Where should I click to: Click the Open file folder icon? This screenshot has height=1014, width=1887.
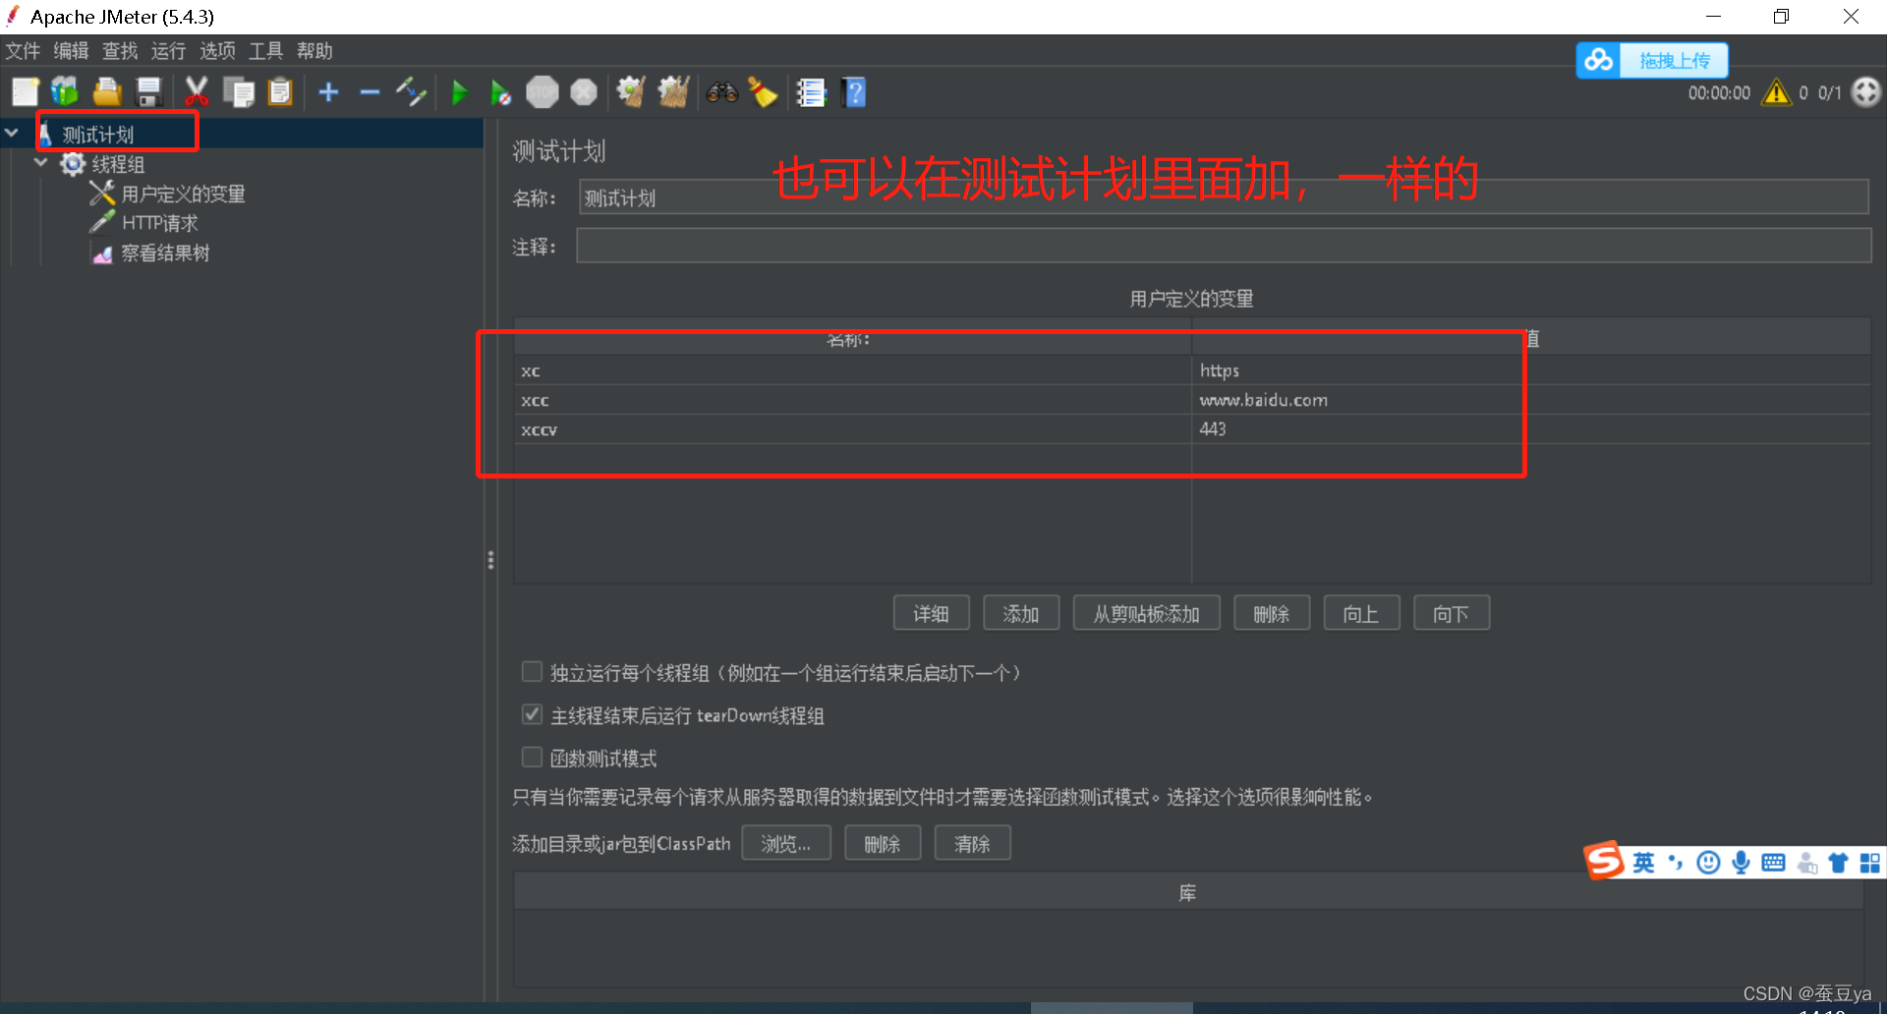[107, 92]
